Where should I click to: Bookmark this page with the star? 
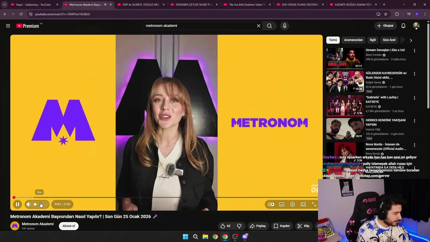[x=386, y=14]
